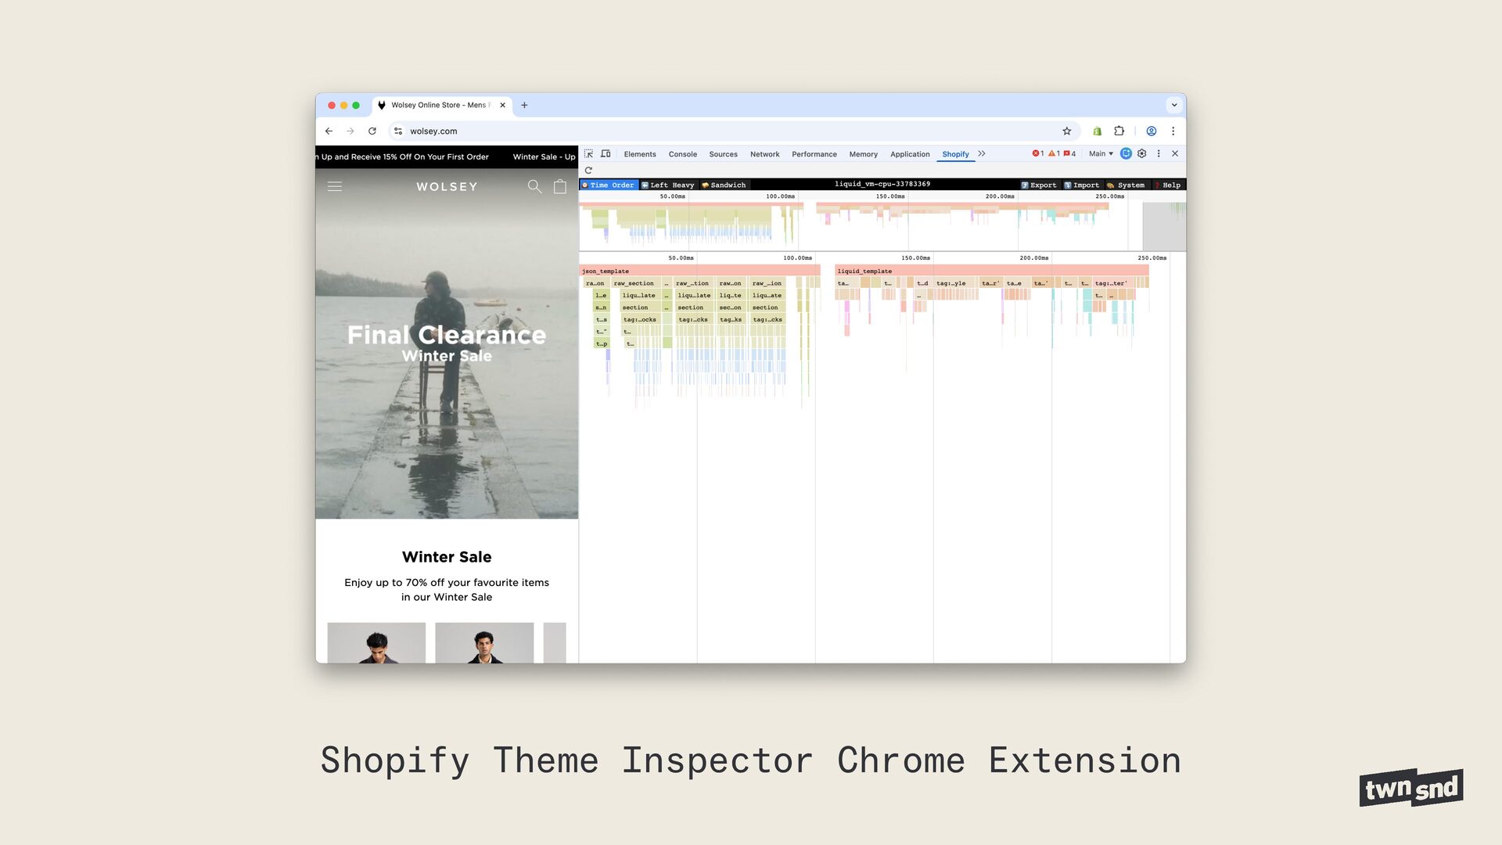Screen dimensions: 1502x845
Task: Click the Import button in speedscope
Action: click(1082, 185)
